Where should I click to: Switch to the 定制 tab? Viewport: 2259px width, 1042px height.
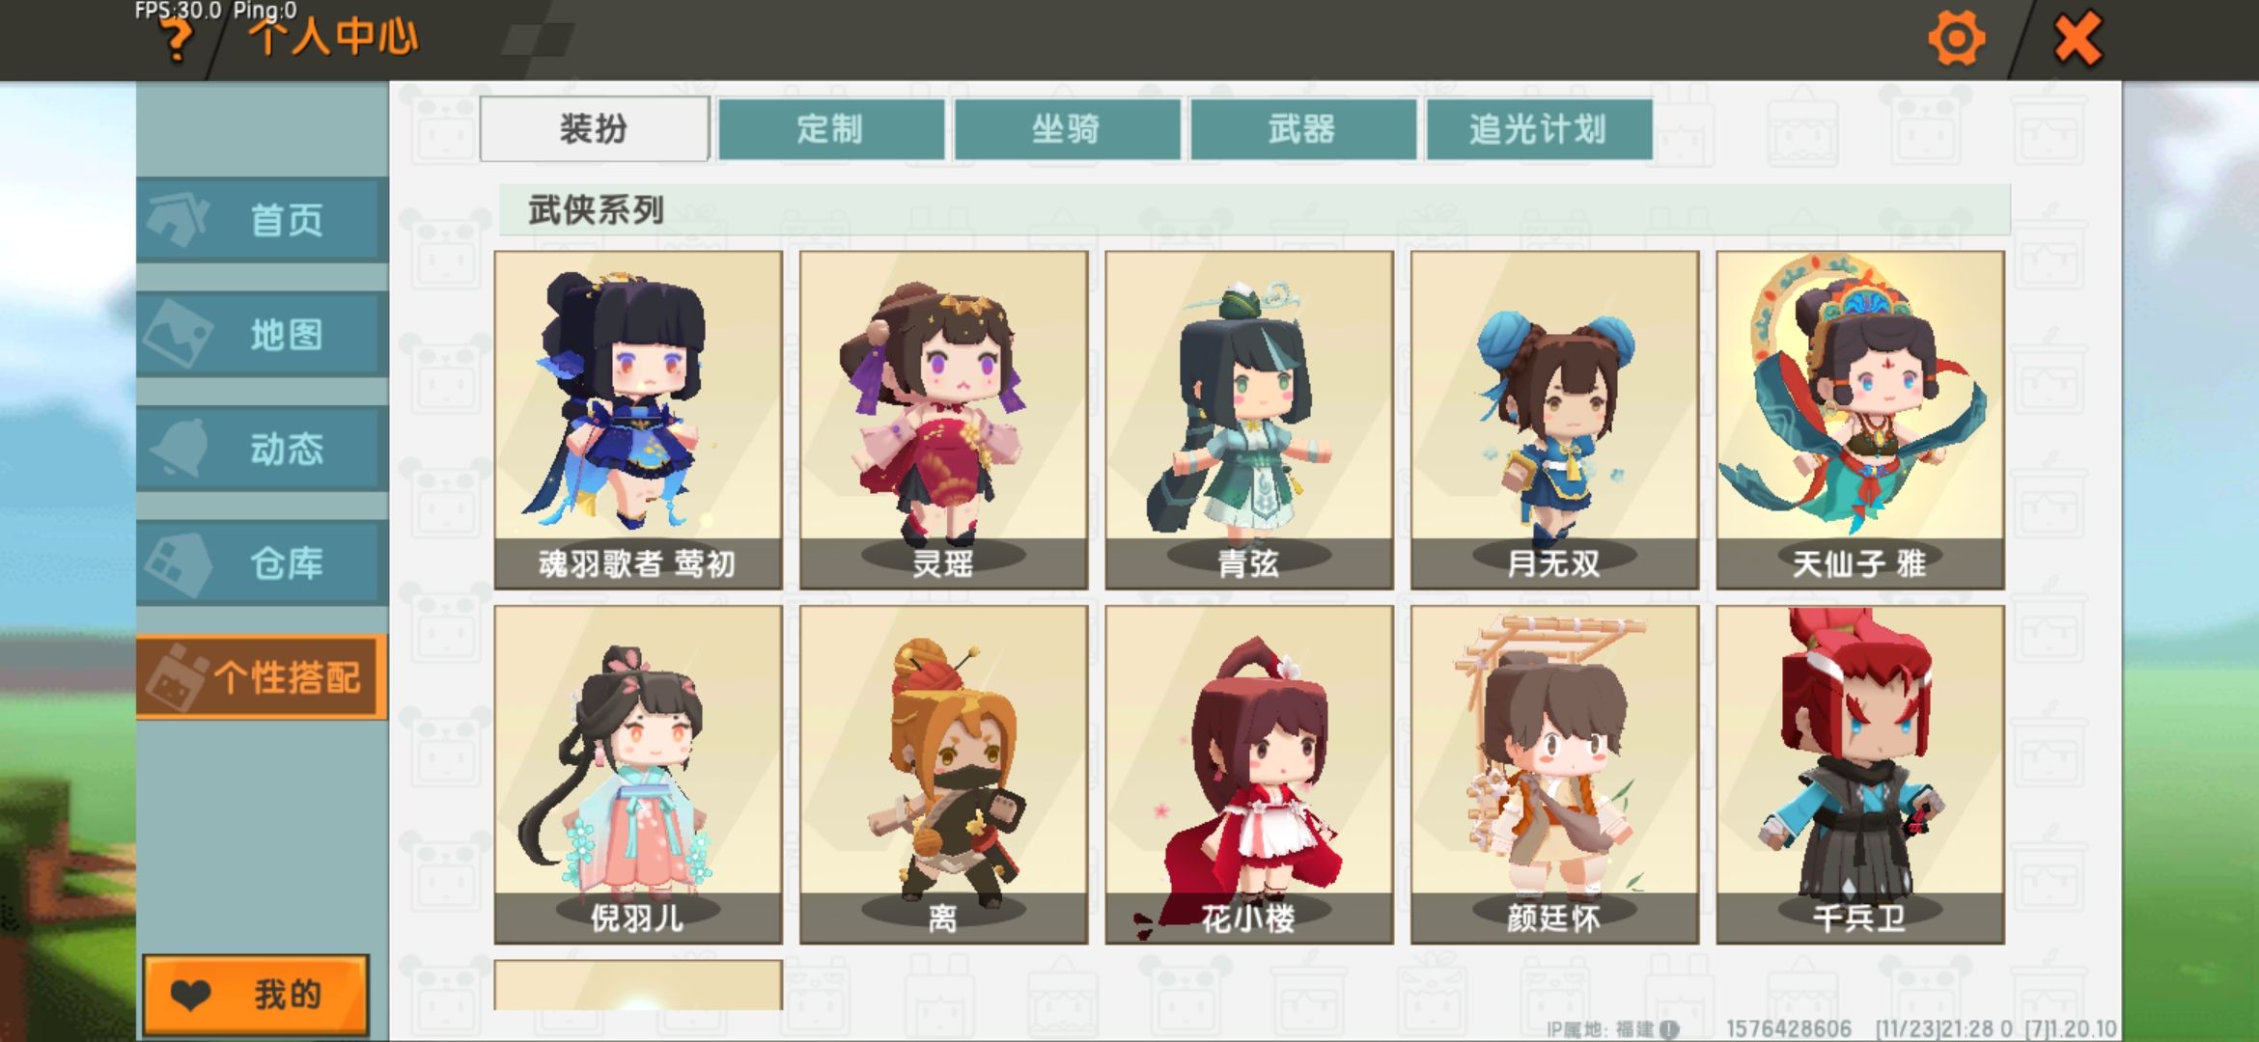831,128
